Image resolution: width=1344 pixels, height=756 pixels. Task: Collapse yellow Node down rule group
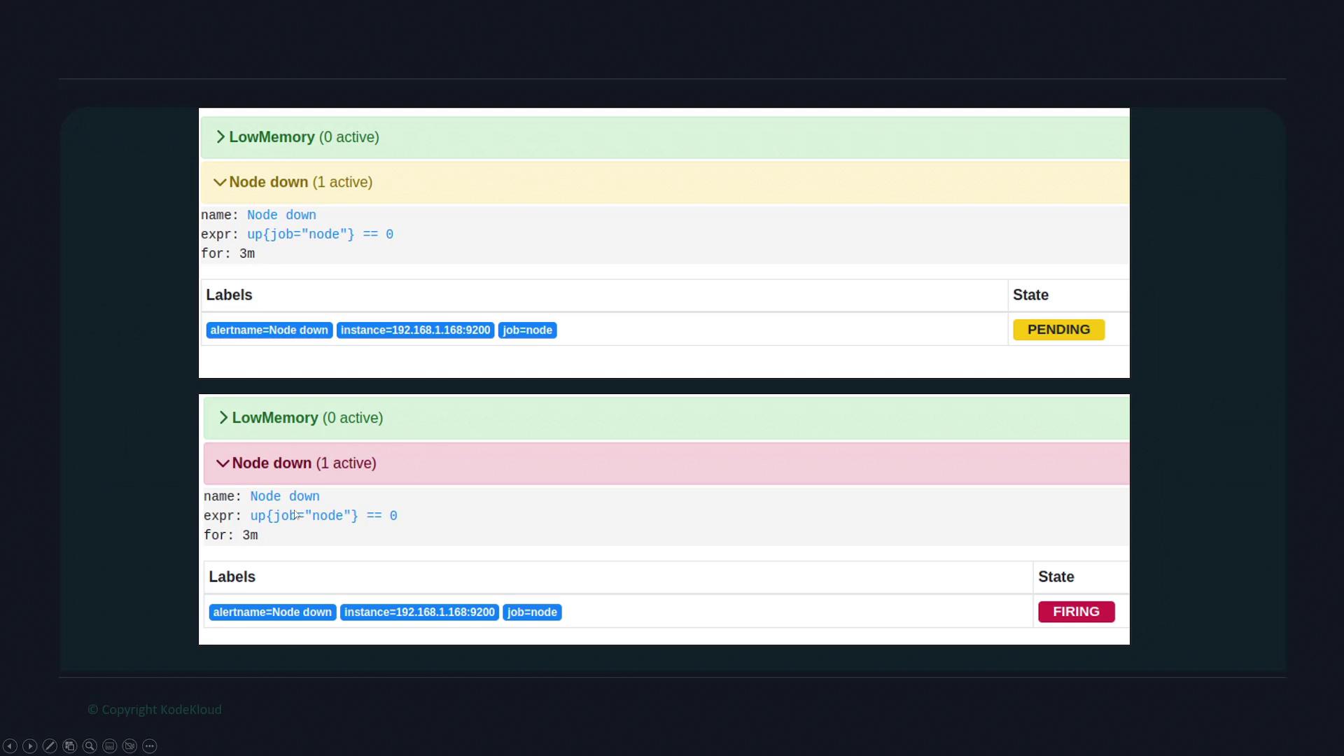coord(268,182)
